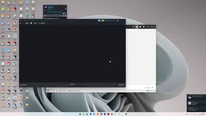
Task: Click the list icon in the white window toolbar
Action: pyautogui.click(x=140, y=27)
